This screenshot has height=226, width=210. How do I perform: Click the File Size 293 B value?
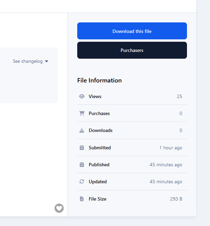pos(176,199)
